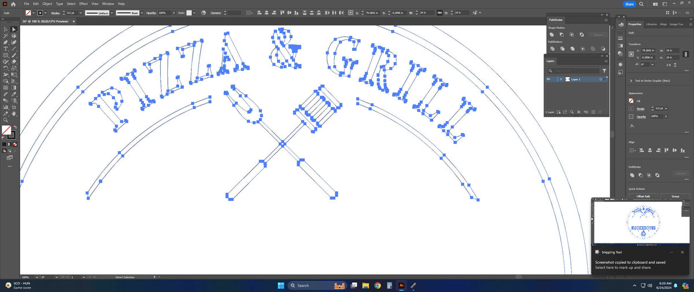
Task: Select the Direct Selection tool
Action: (x=14, y=29)
